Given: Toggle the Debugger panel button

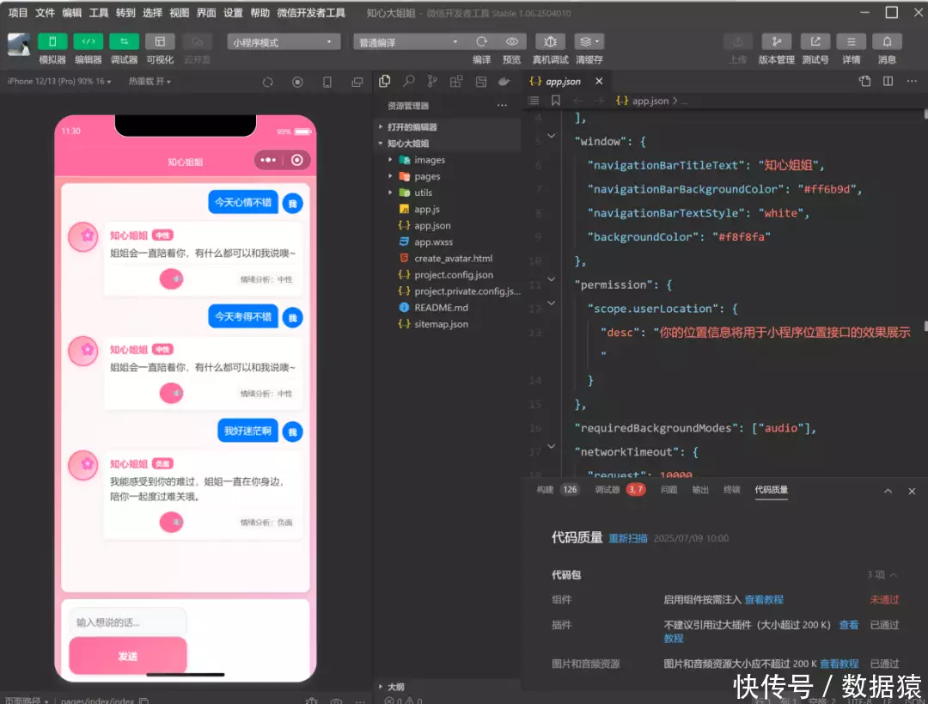Looking at the screenshot, I should [125, 41].
